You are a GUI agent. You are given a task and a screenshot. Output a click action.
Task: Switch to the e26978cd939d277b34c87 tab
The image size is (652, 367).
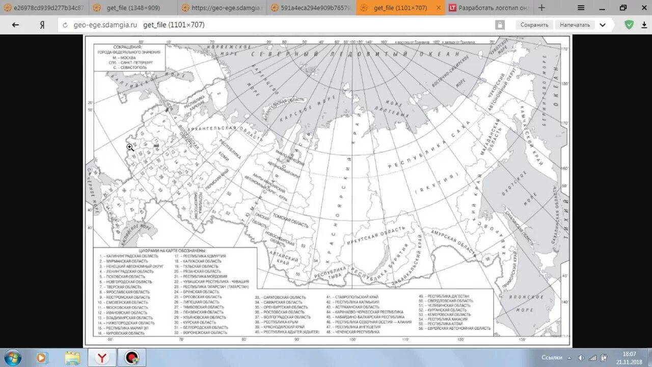[44, 8]
